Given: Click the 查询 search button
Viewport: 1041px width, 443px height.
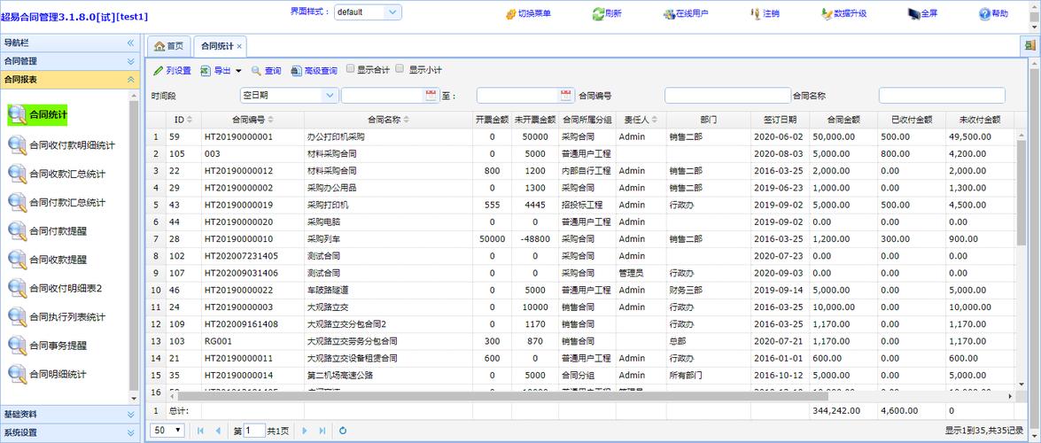Looking at the screenshot, I should (x=266, y=70).
